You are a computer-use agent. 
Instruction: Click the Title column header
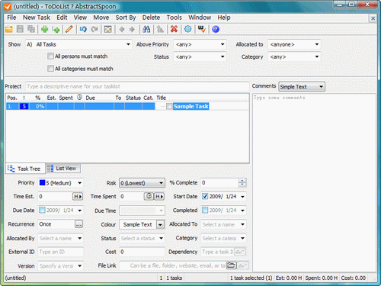coord(203,98)
